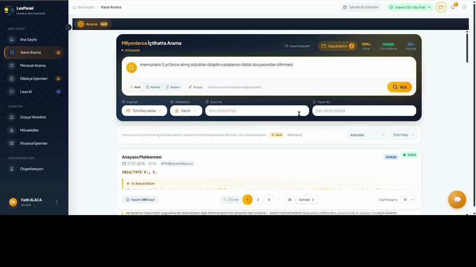Click the %100 relevance badge

point(409,155)
